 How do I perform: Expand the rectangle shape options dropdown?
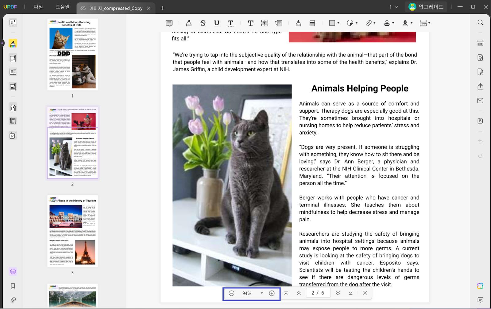click(x=338, y=23)
